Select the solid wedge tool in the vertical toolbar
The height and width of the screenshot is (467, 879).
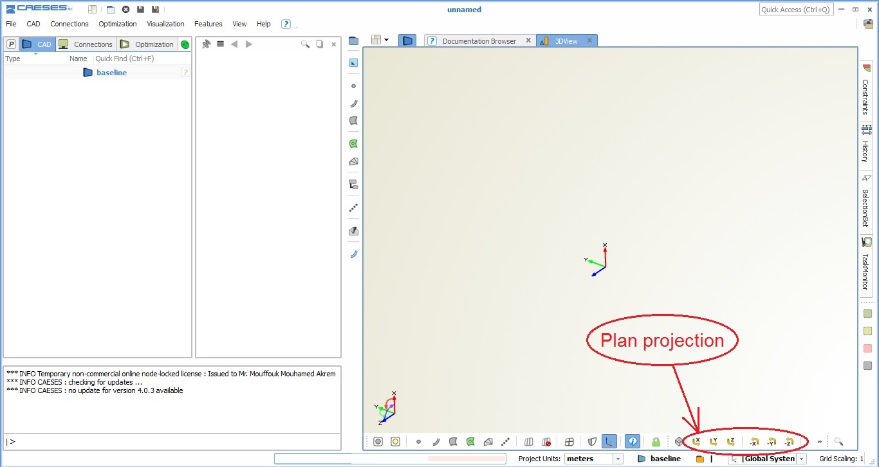pos(353,161)
